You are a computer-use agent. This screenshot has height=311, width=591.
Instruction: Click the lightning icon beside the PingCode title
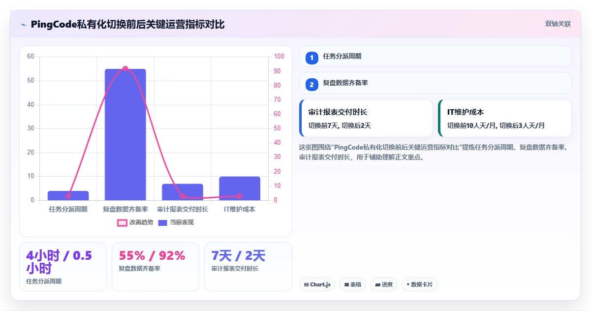[24, 25]
